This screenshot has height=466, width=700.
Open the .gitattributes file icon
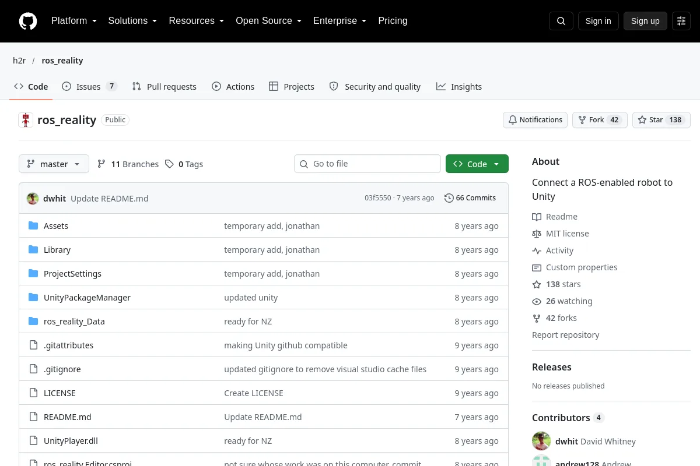(x=33, y=345)
